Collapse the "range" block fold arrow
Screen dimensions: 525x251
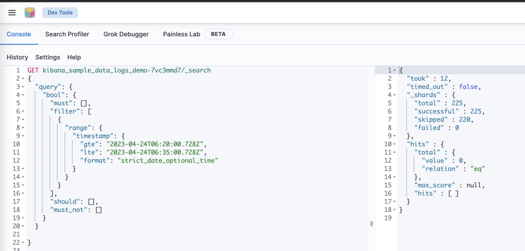click(23, 128)
